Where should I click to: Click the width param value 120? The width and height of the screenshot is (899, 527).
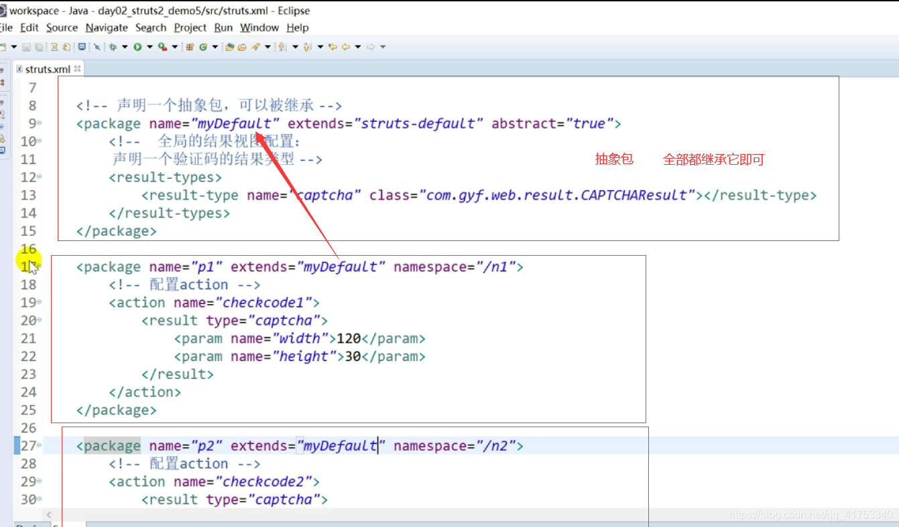click(x=349, y=338)
